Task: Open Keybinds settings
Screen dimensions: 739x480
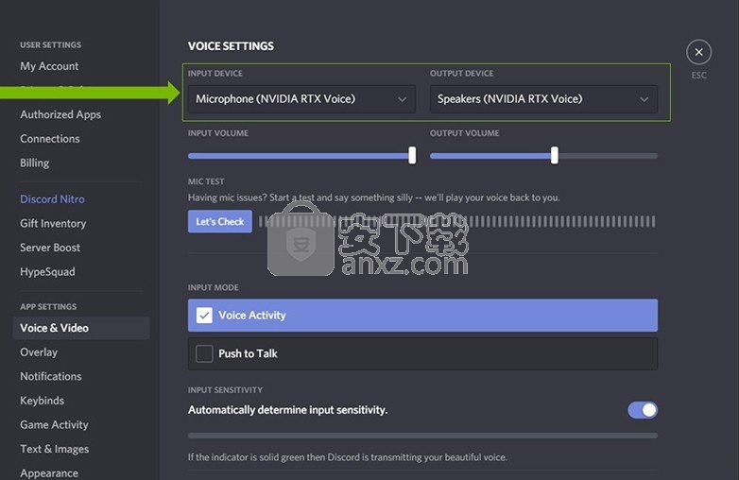Action: (42, 401)
